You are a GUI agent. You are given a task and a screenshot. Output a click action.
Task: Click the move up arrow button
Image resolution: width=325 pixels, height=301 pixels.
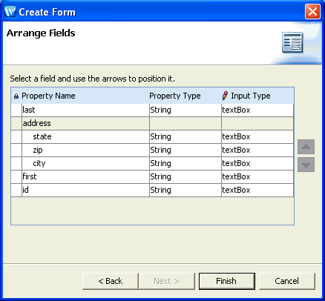pos(306,147)
